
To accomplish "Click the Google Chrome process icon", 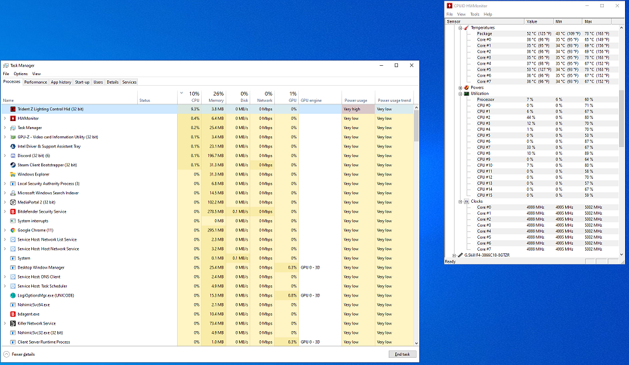I will [x=13, y=230].
